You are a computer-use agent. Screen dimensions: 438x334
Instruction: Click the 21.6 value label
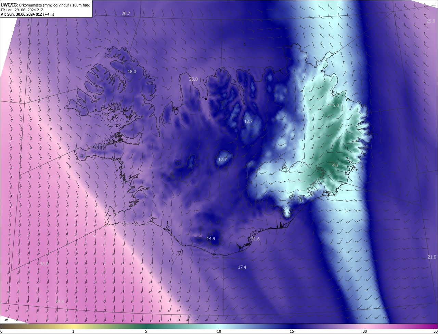(255, 239)
